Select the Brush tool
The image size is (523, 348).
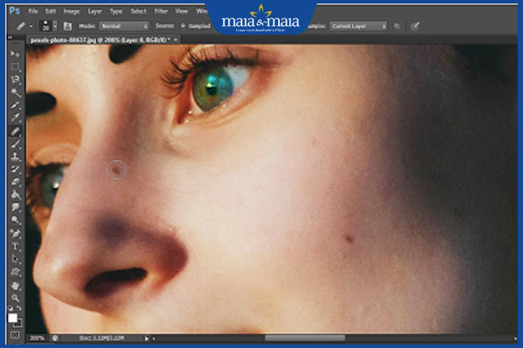click(x=15, y=144)
